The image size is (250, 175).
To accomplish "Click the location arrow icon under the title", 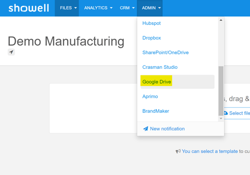I will 11,52.
